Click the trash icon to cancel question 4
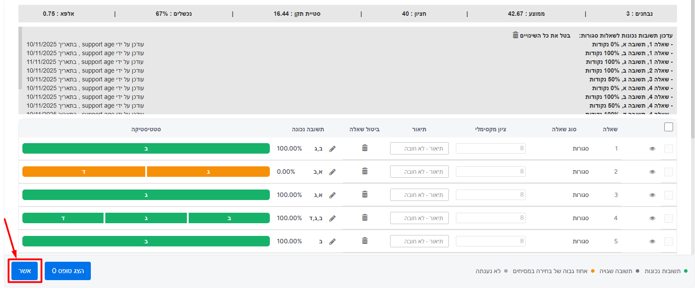This screenshot has width=695, height=302. [x=365, y=218]
